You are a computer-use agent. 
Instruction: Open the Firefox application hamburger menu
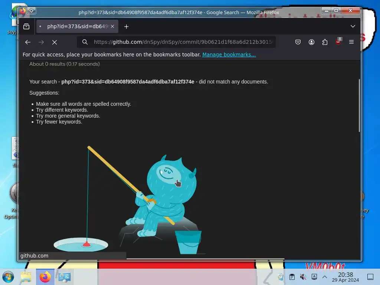(x=351, y=42)
